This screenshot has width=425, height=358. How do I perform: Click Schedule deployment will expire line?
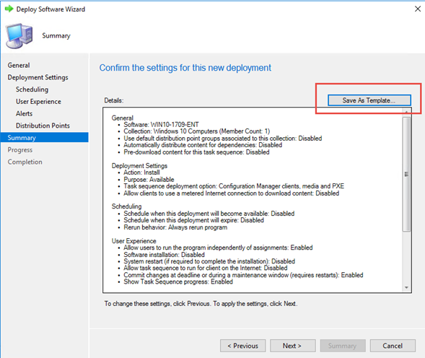tap(193, 220)
